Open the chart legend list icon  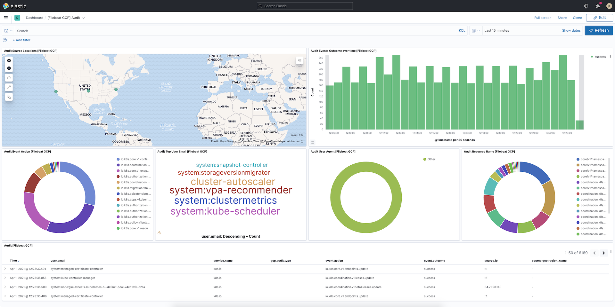[x=313, y=142]
